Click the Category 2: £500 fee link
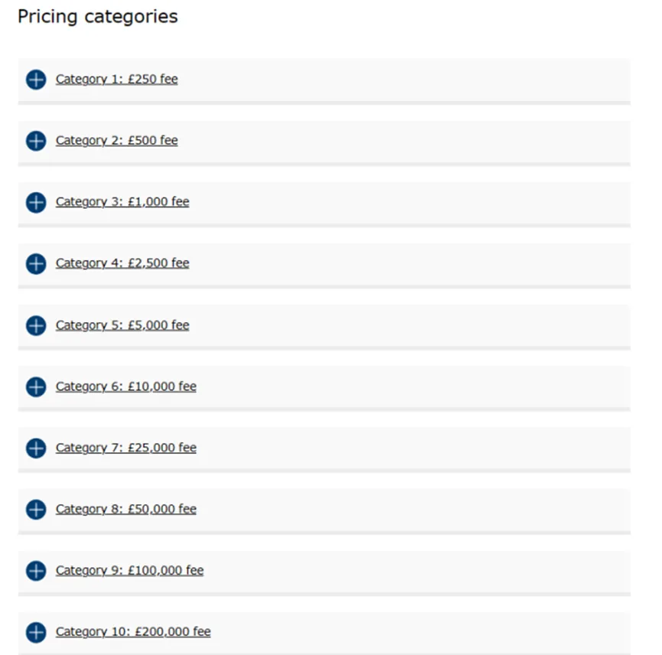Viewport: 662px width, 655px height. click(x=116, y=141)
